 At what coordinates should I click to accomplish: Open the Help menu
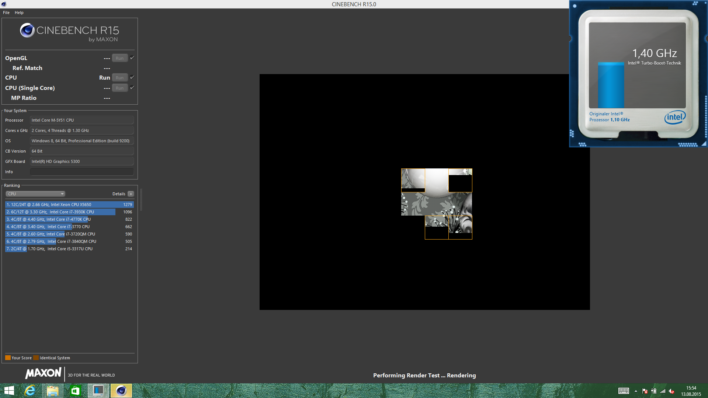[19, 13]
